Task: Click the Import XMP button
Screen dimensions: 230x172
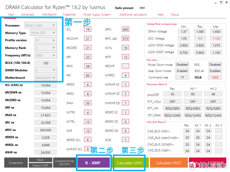Action: (x=40, y=165)
